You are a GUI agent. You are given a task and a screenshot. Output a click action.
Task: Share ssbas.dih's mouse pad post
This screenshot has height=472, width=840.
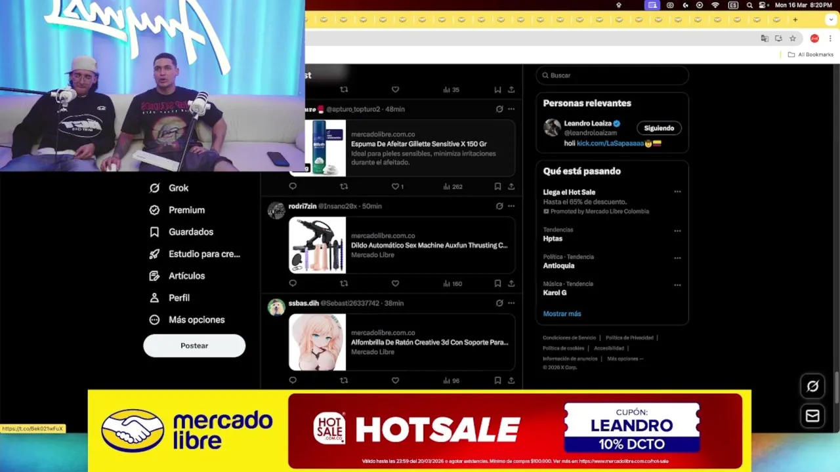[x=511, y=380]
